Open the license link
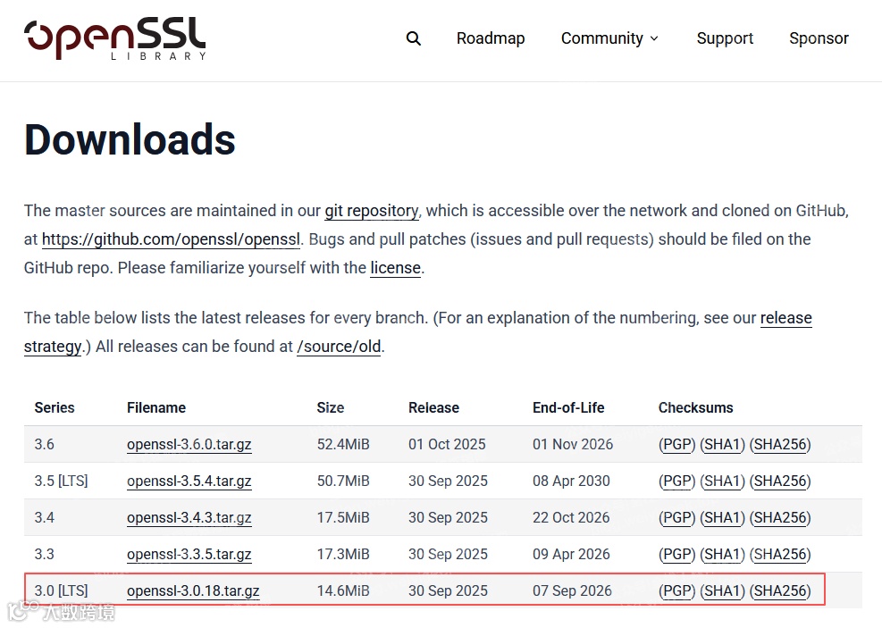The width and height of the screenshot is (882, 628). tap(396, 268)
